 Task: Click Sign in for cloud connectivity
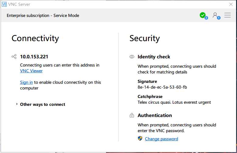26,82
